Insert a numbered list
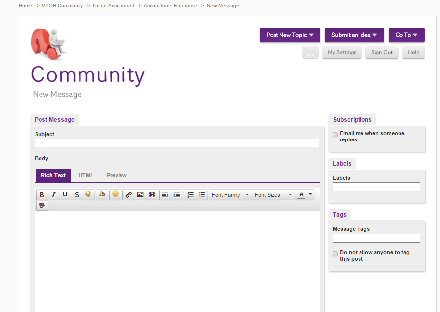The width and height of the screenshot is (440, 312). (x=190, y=195)
